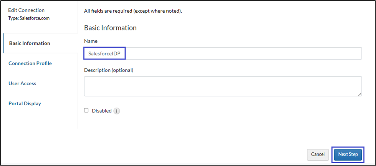
Task: Click the info icon beside Disabled
Action: (117, 111)
